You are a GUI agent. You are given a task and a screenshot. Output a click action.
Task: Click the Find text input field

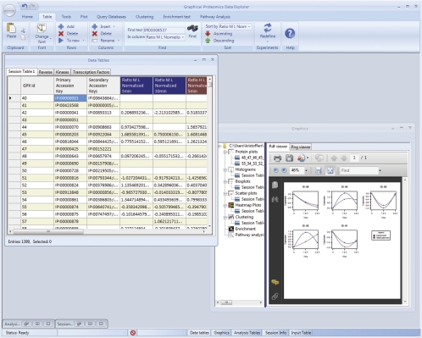click(x=164, y=30)
